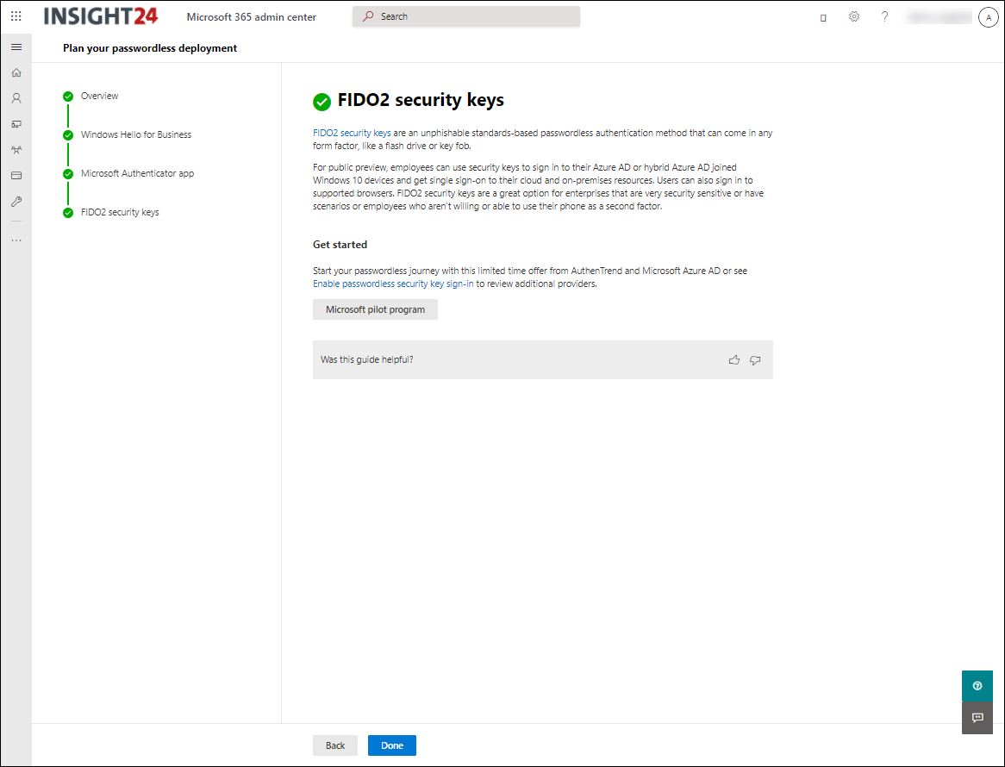Select the Windows Hello for Business step
The image size is (1005, 767).
[135, 134]
